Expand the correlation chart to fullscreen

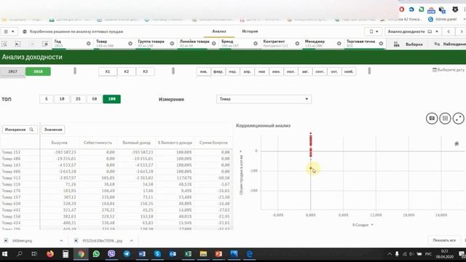[x=458, y=118]
